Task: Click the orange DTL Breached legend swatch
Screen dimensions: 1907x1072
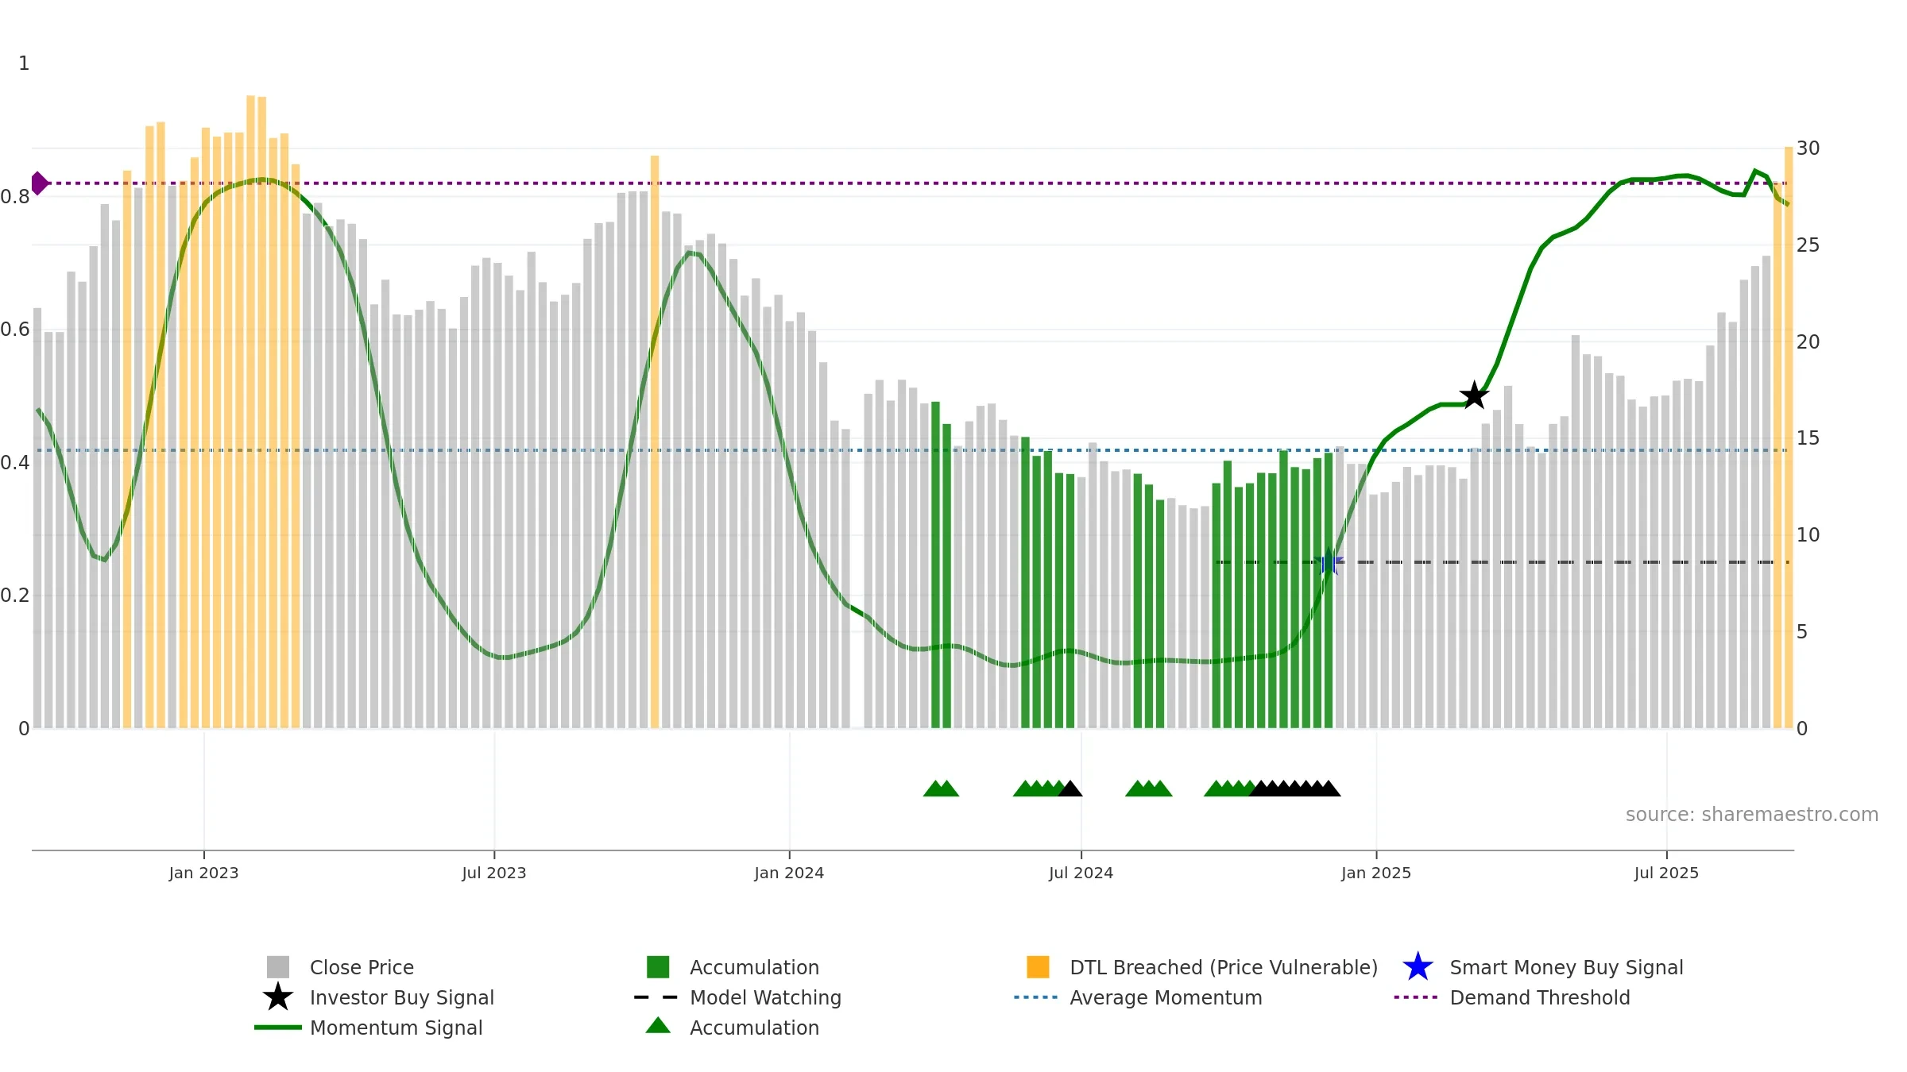Action: (x=1038, y=967)
